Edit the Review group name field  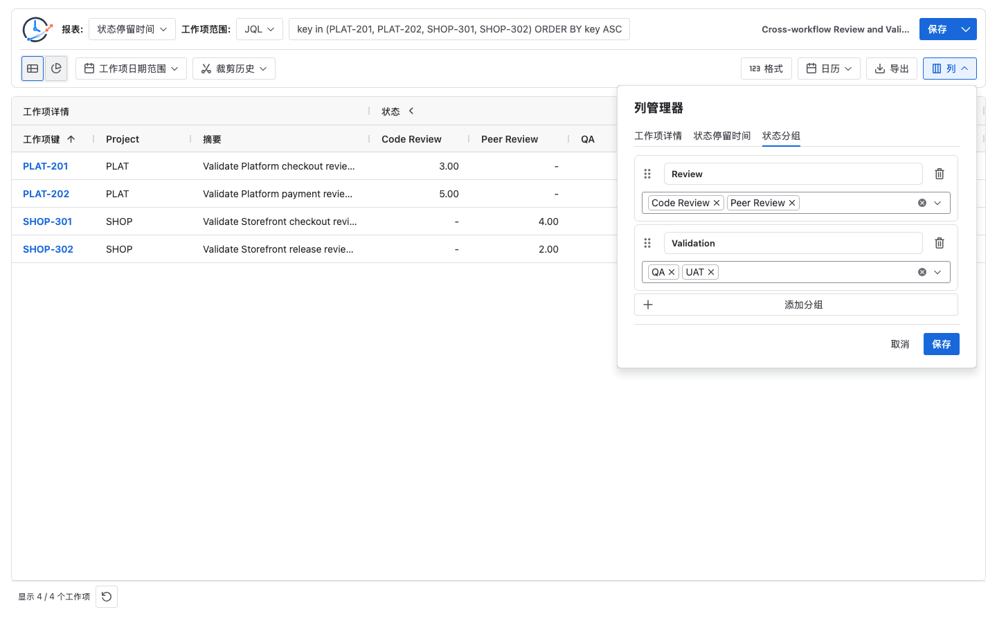(793, 174)
